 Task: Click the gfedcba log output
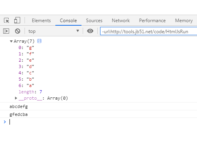[19, 114]
